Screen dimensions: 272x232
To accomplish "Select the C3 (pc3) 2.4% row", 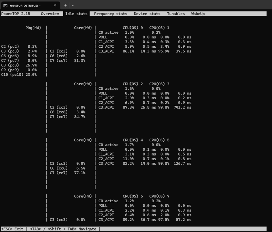I will [19, 51].
